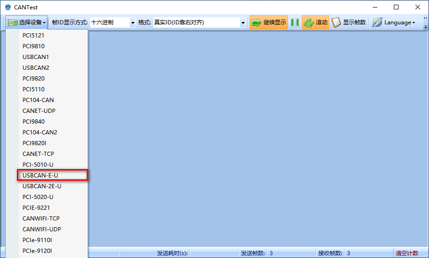Click the green pause icon in toolbar

pos(294,22)
